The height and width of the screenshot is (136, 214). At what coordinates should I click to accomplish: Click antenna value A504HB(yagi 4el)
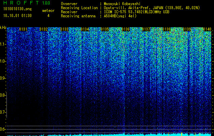(120, 16)
